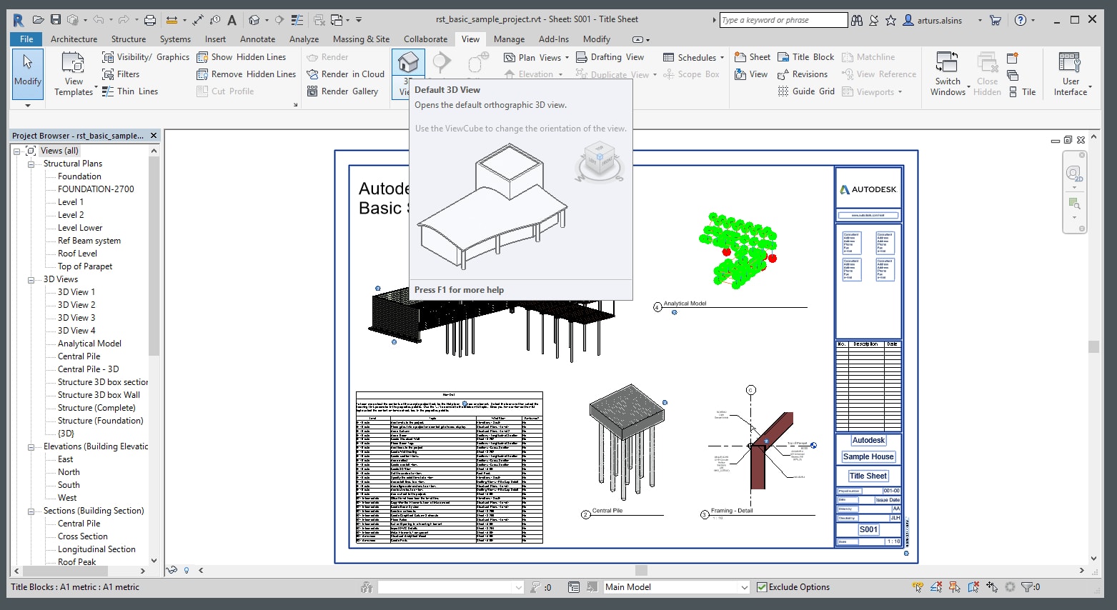Collapse the 3D Views node
The image size is (1117, 610).
31,279
